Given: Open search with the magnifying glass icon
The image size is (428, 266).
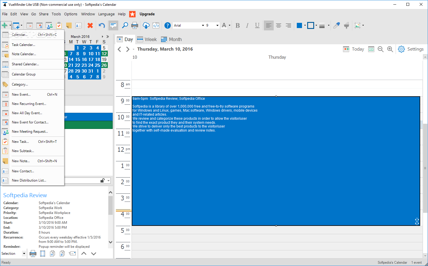Looking at the screenshot, I should 125,25.
